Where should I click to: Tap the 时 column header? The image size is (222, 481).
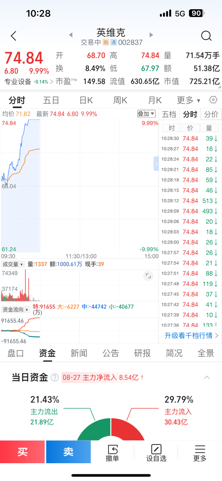point(172,128)
